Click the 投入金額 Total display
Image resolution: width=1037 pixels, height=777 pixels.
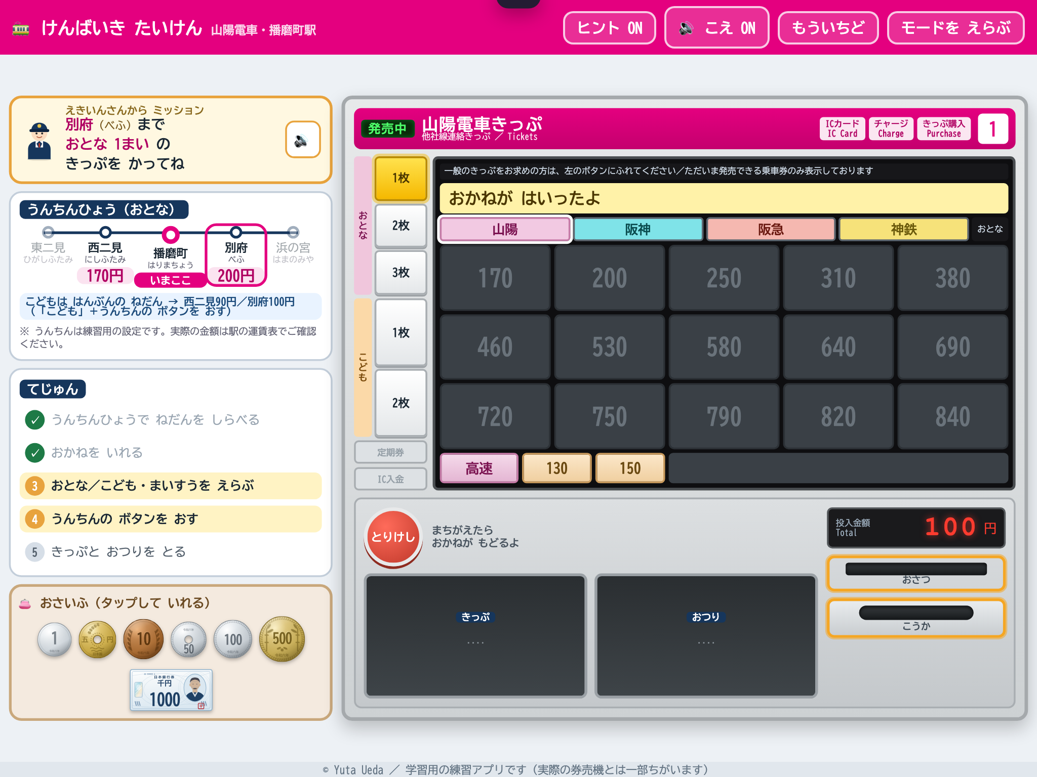pyautogui.click(x=916, y=528)
